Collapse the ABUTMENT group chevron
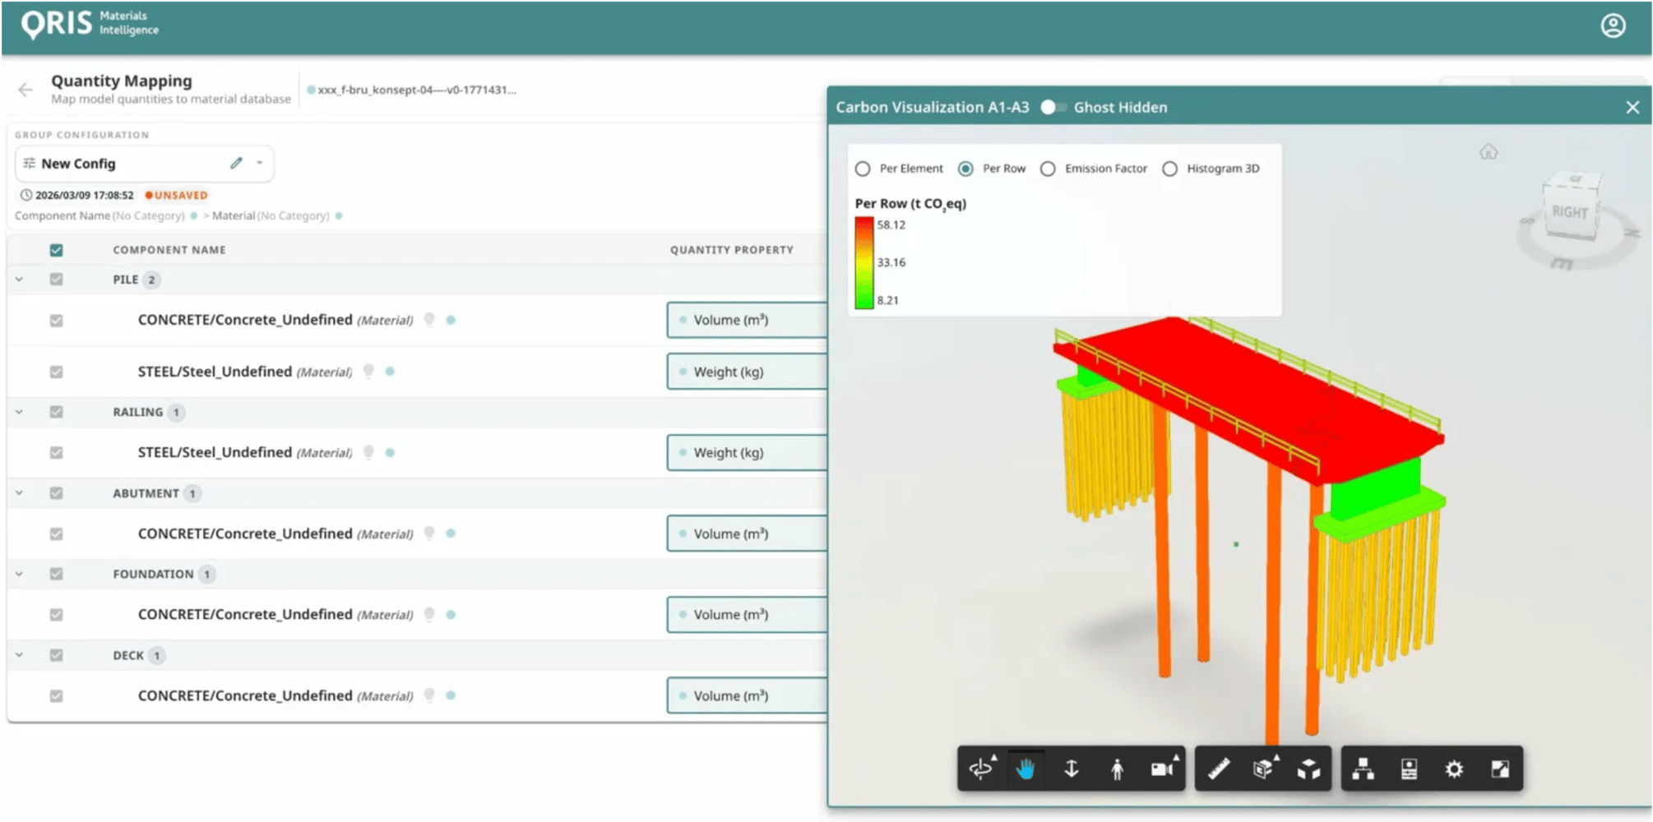Screen dimensions: 1653x822 [19, 493]
